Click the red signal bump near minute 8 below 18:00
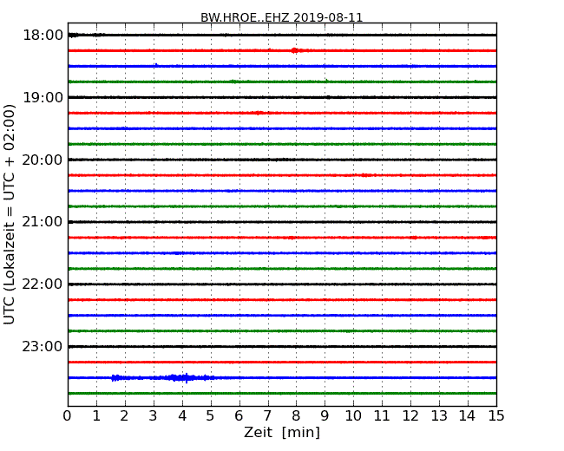Viewport: 564px width, 451px height. point(295,50)
